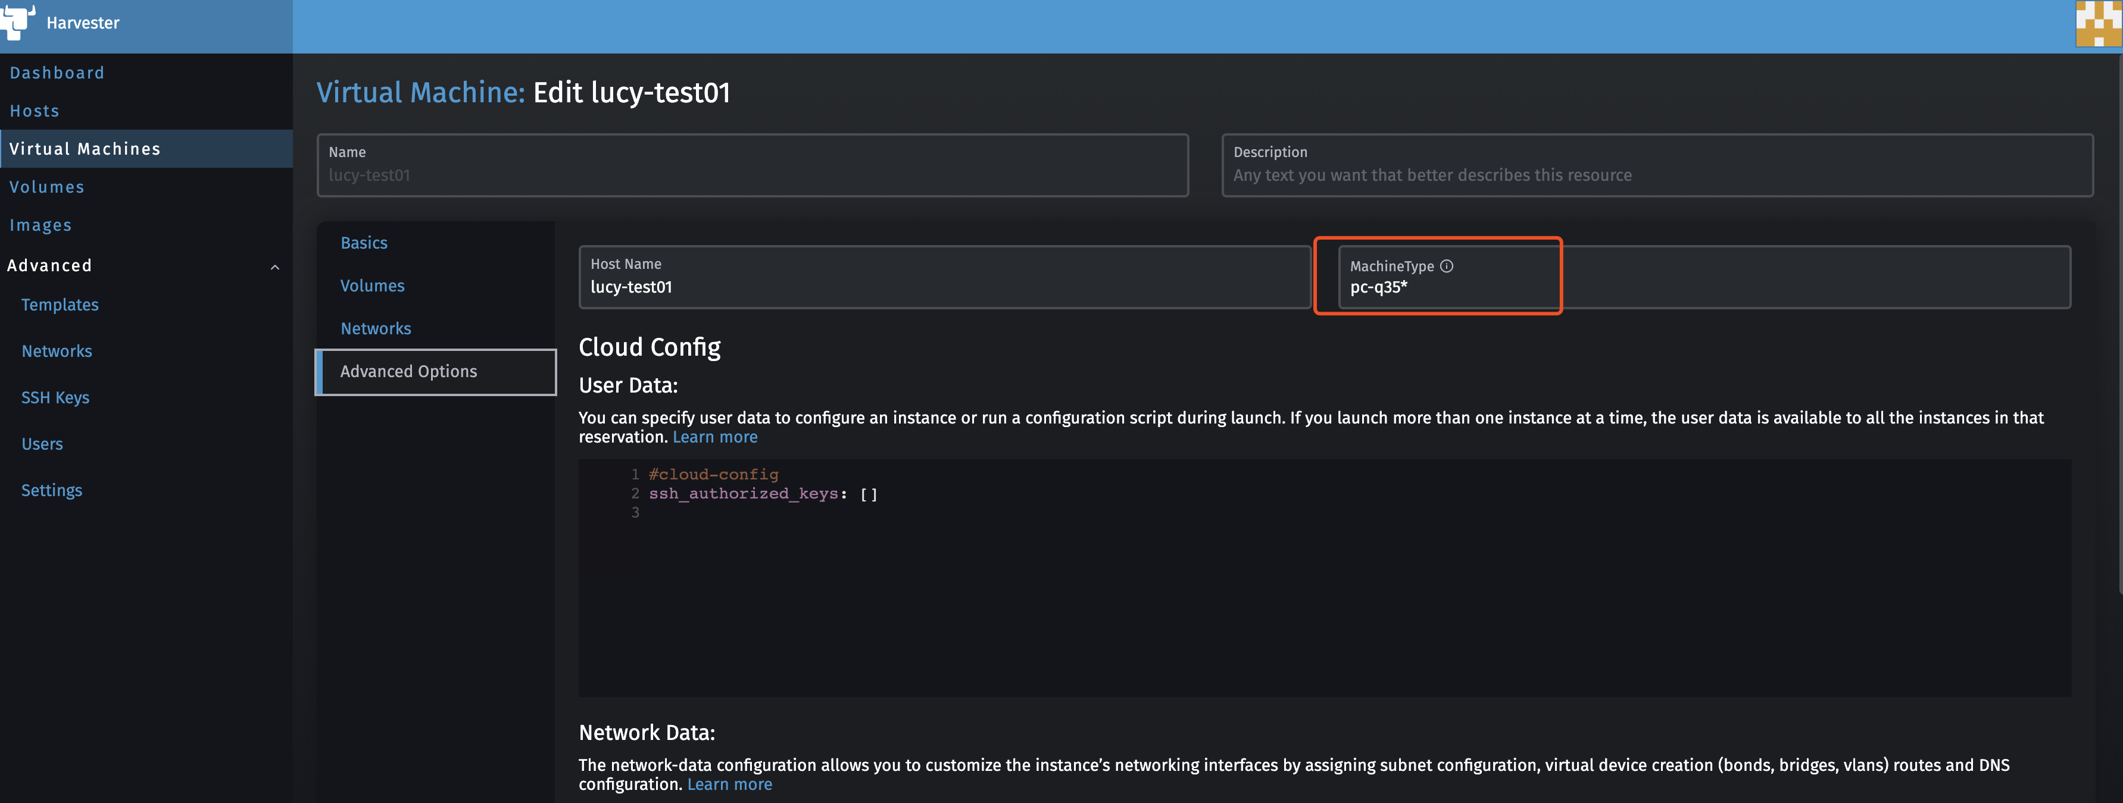The image size is (2123, 803).
Task: Click Learn more under Network Data
Action: [729, 784]
